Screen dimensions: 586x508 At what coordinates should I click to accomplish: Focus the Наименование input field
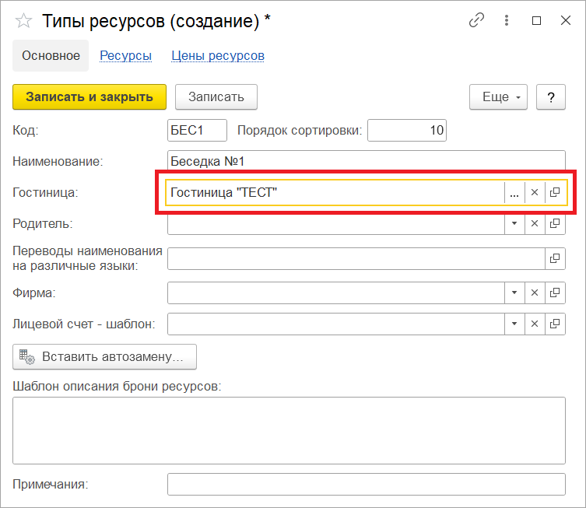pos(367,161)
